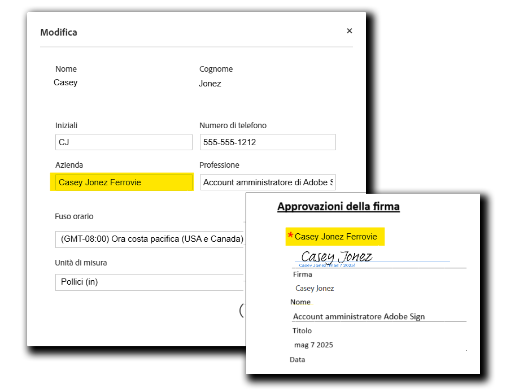Click the Numero di telefono label
Screen dimensions: 506x392
233,125
